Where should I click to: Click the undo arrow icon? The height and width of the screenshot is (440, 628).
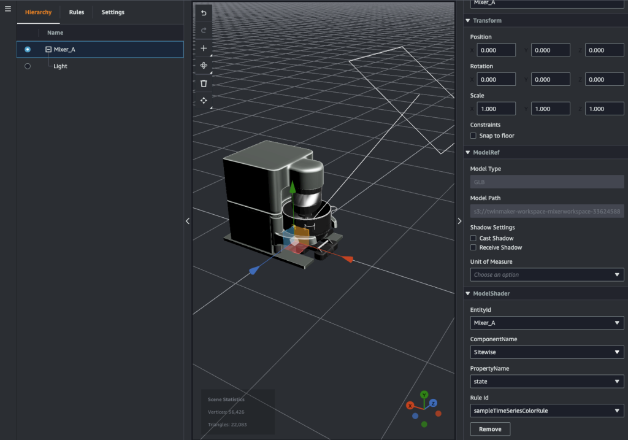click(x=204, y=13)
